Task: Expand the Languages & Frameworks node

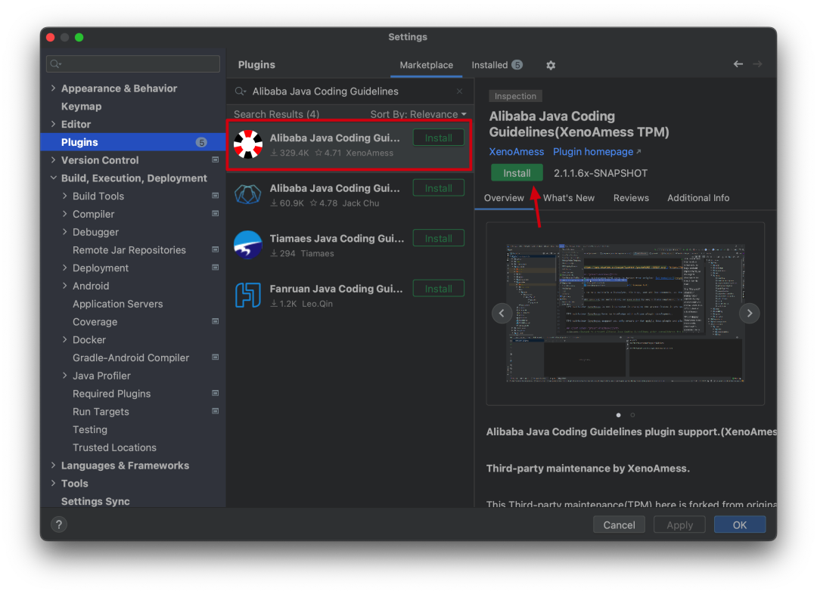Action: (53, 466)
